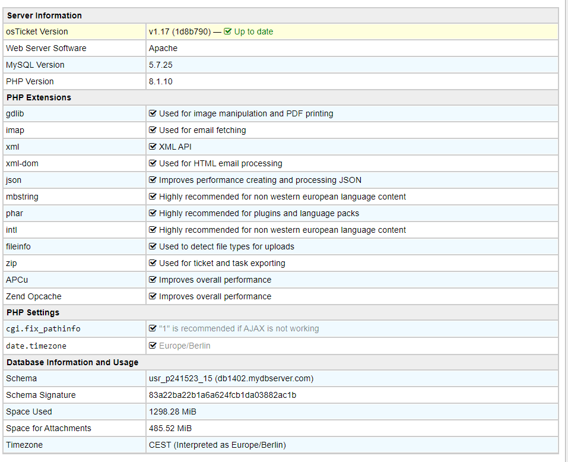Select the 'mbstring' extension name
568x462 pixels.
click(x=22, y=197)
